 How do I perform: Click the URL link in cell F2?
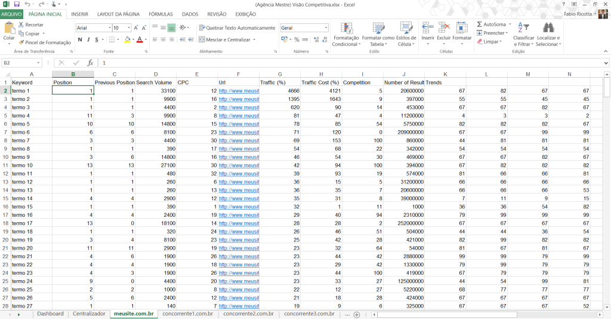239,91
